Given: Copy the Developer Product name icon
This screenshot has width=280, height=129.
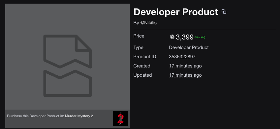Looking at the screenshot, I should [x=224, y=12].
